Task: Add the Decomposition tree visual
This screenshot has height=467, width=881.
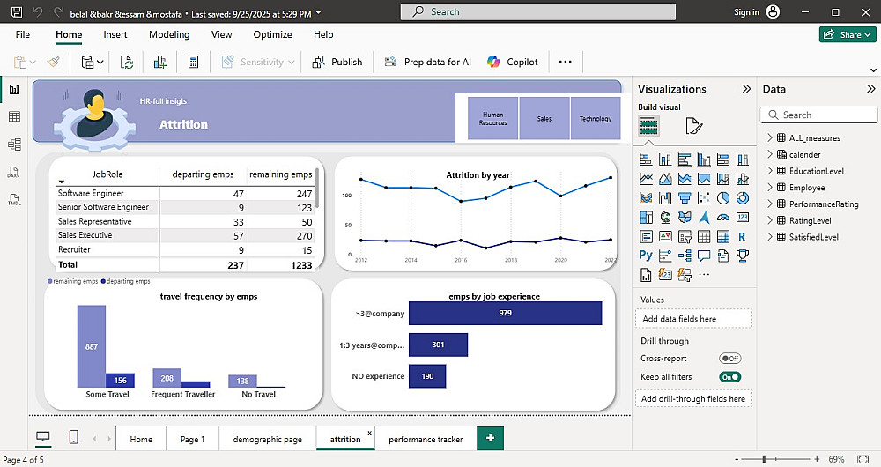Action: (x=685, y=256)
